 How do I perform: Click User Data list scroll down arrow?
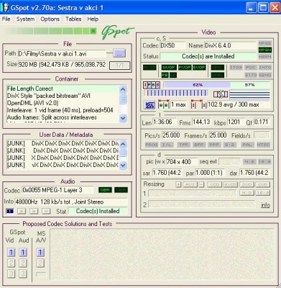click(x=123, y=165)
